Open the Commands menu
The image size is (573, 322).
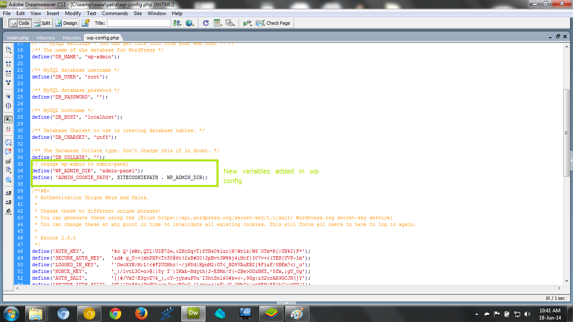[115, 13]
